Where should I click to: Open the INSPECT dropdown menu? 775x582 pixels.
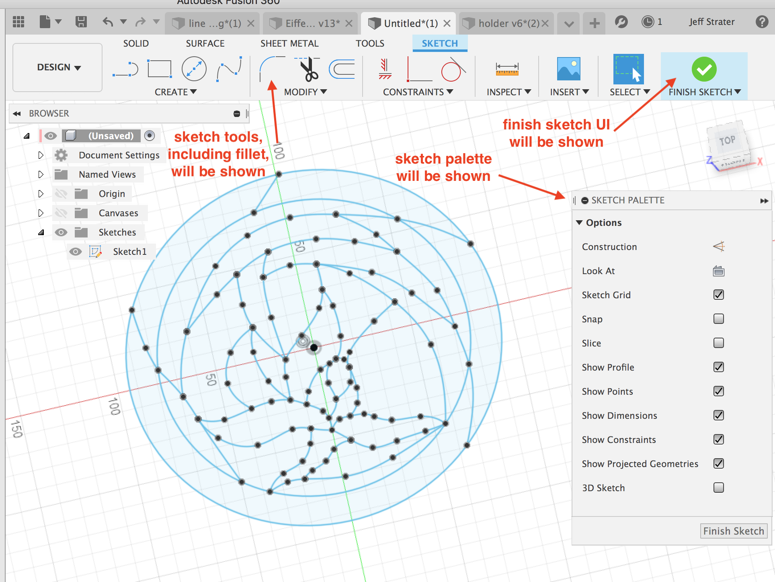pos(509,92)
